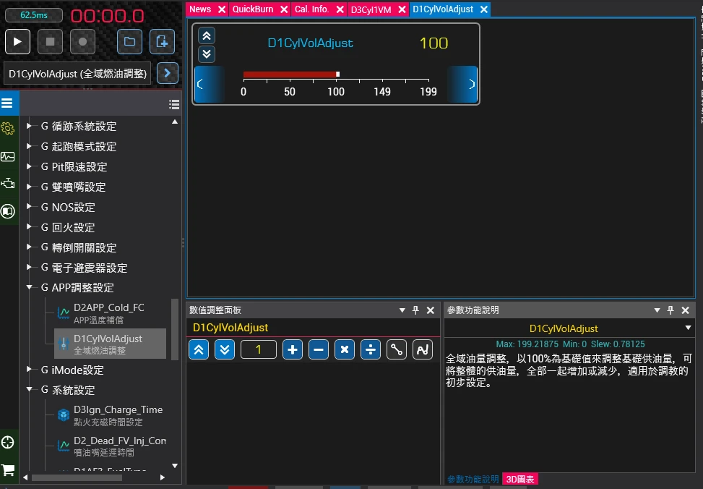The height and width of the screenshot is (489, 703).
Task: Open the gear settings icon in the sidebar
Action: [x=8, y=129]
